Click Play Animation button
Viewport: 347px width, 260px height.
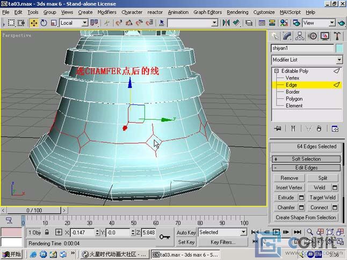[276, 232]
